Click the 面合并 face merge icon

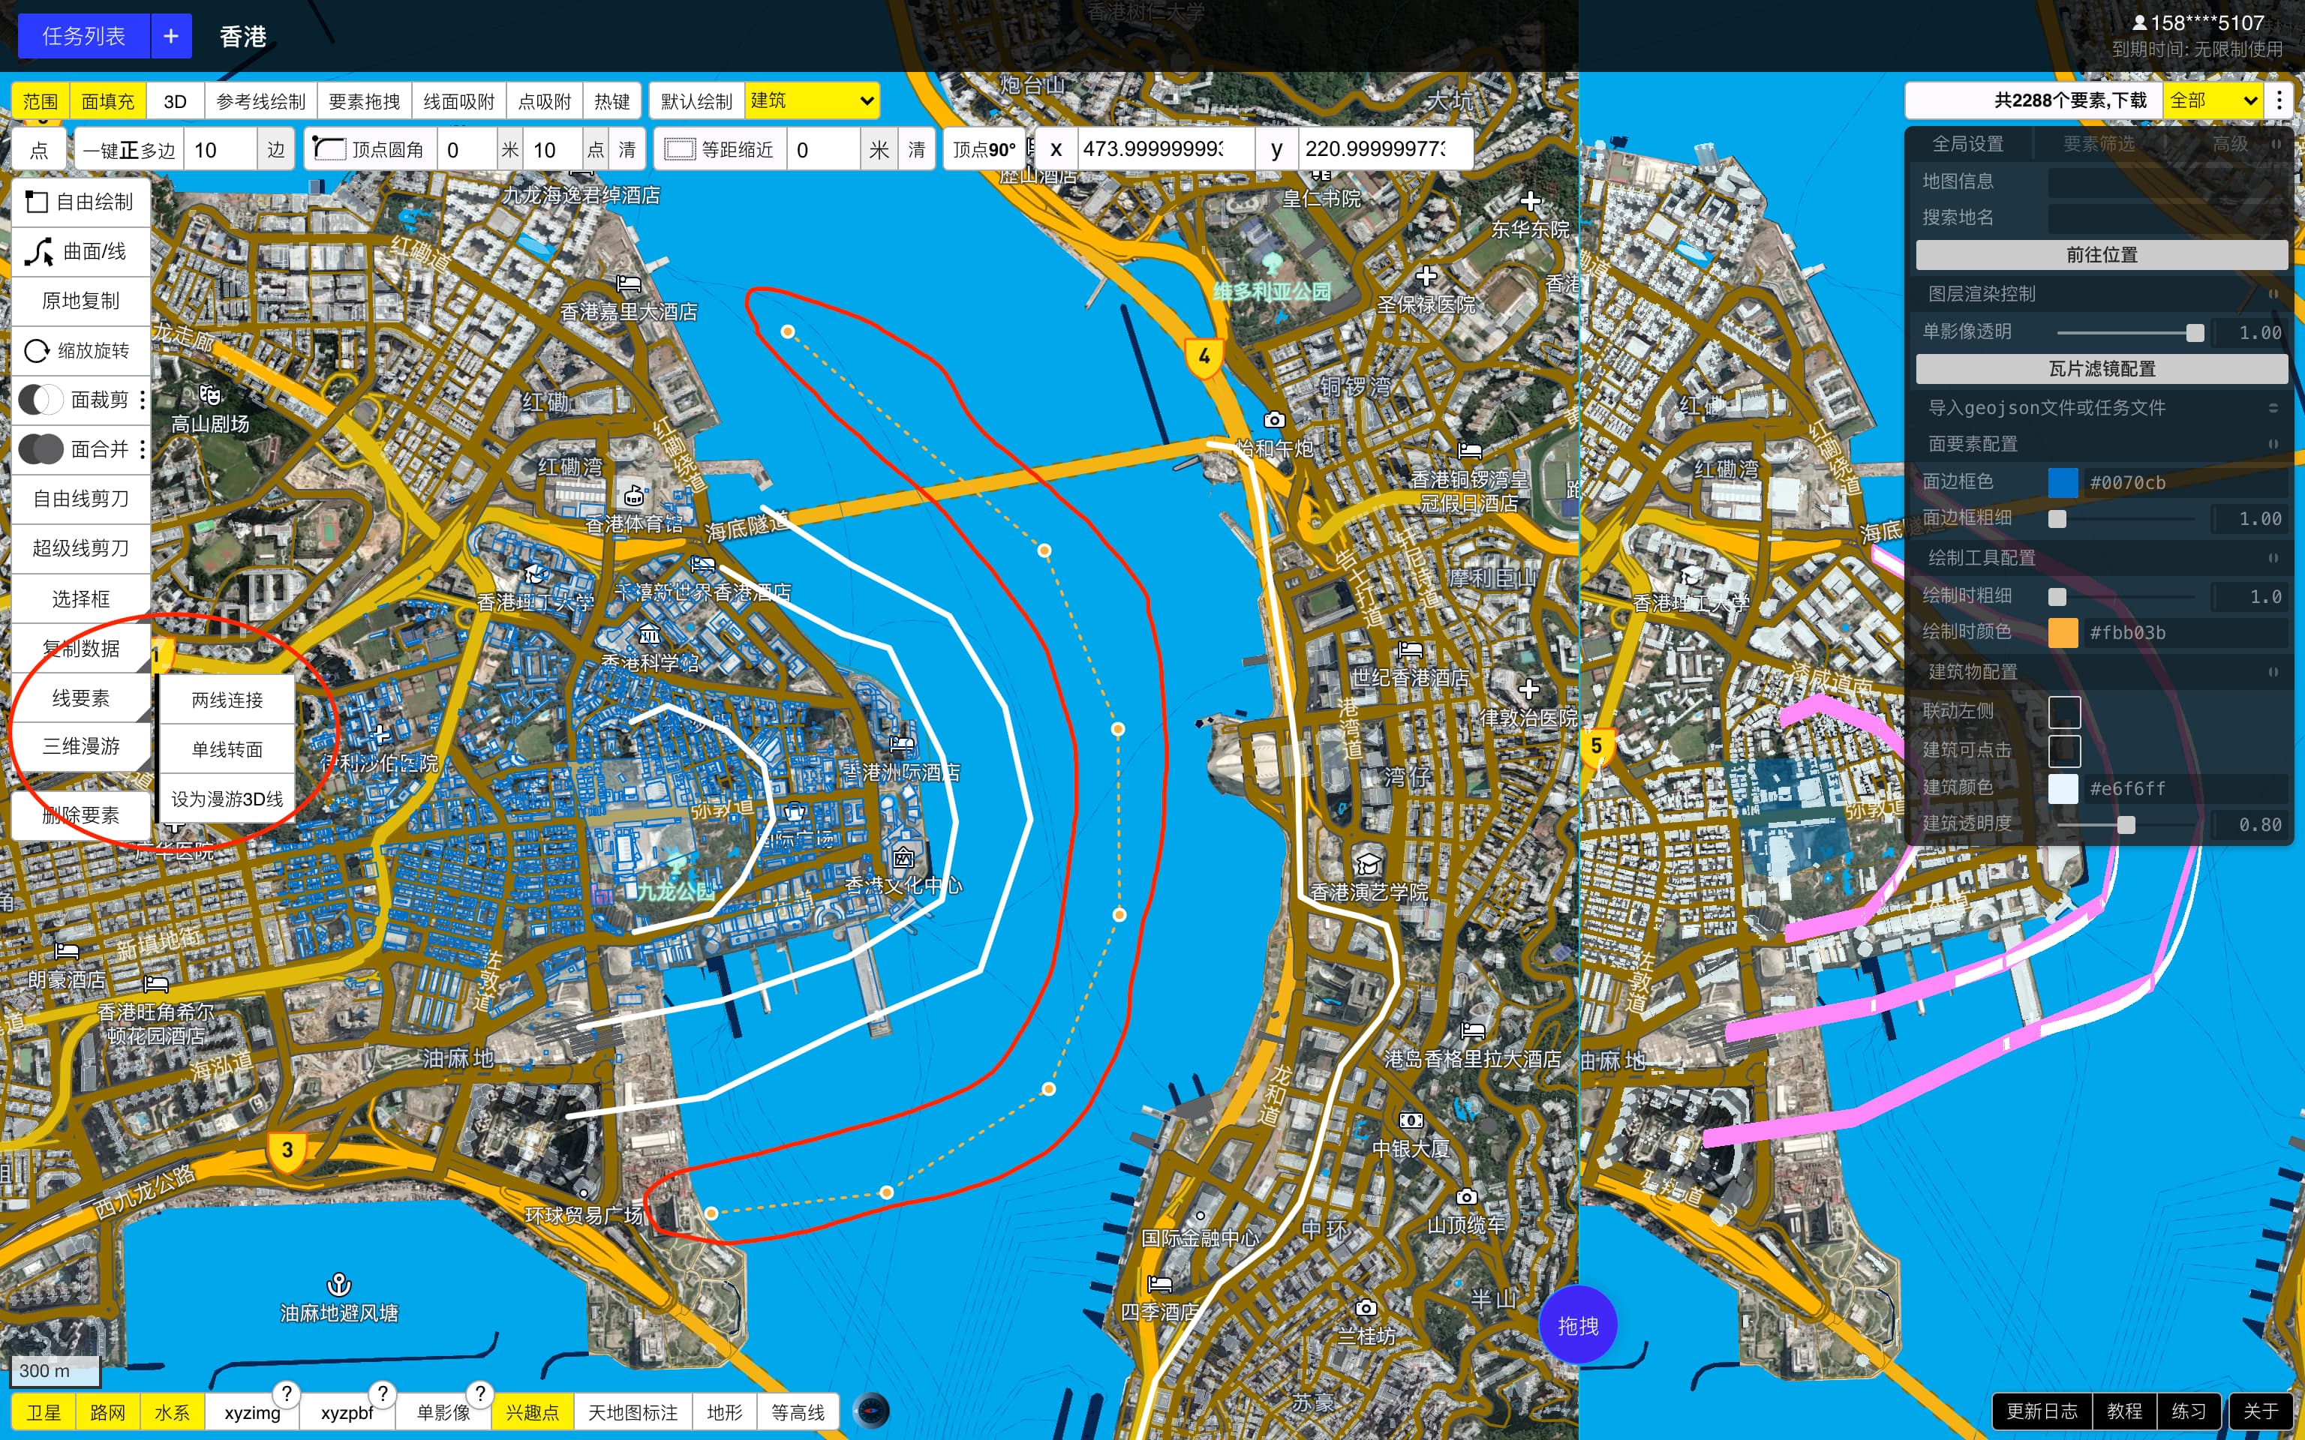tap(41, 449)
